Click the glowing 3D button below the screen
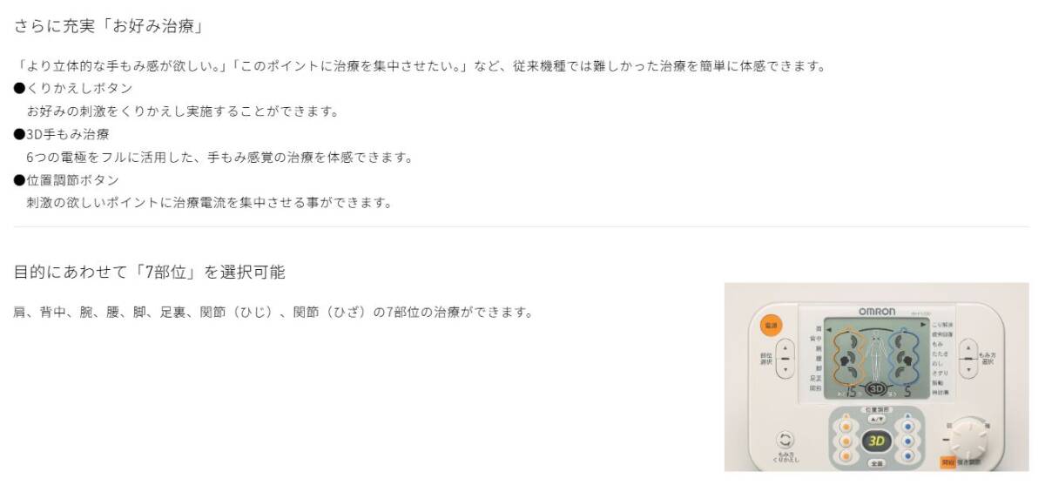 (876, 441)
